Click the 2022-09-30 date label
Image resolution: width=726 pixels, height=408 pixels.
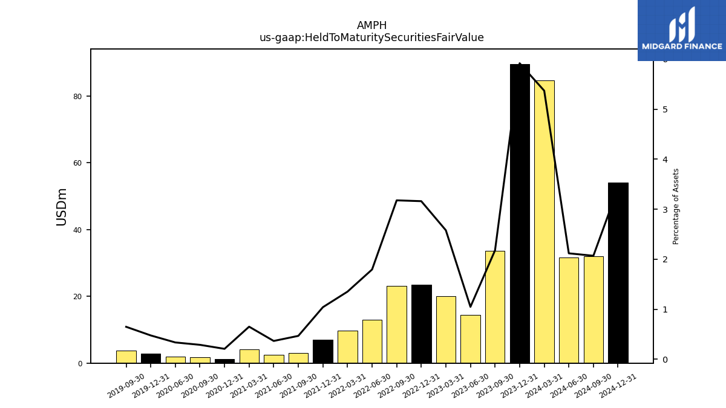[396, 386]
